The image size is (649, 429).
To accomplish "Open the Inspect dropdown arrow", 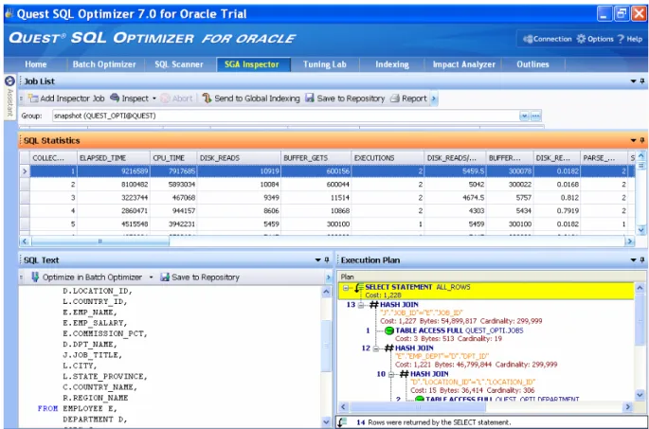I will 154,98.
